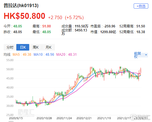Click the 52周最高 value 51.50
Screen dimensions: 152x122
point(141,26)
